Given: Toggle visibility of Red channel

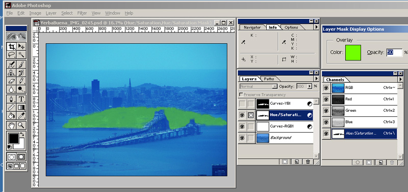Looking at the screenshot, I should click(326, 100).
